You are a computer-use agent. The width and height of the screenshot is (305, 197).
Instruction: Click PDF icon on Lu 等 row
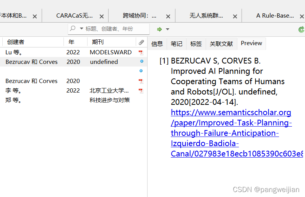click(x=141, y=52)
